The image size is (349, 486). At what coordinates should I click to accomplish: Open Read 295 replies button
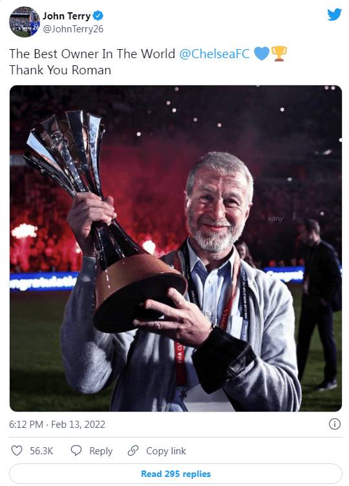[x=176, y=474]
